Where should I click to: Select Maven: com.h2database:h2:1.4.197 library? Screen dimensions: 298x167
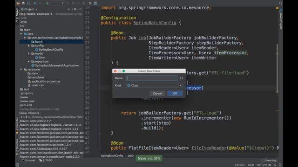tap(43, 149)
